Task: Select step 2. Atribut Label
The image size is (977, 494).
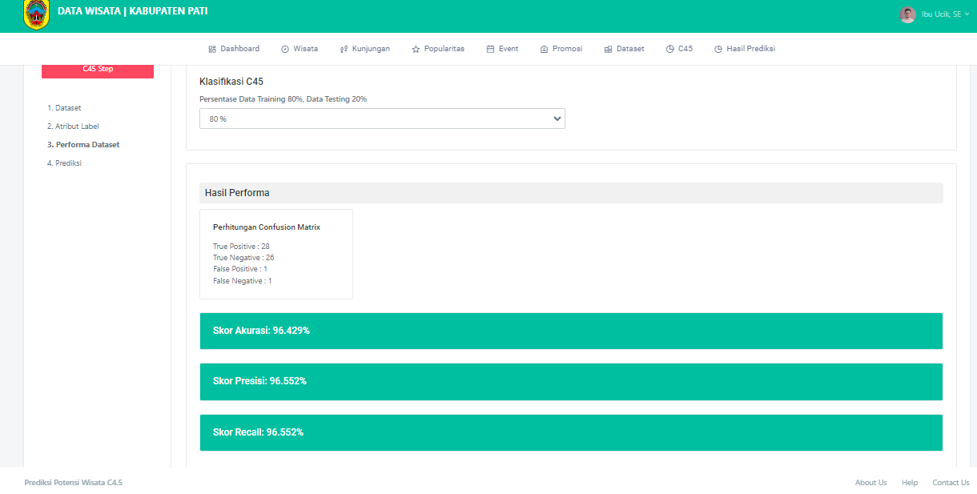Action: (73, 127)
